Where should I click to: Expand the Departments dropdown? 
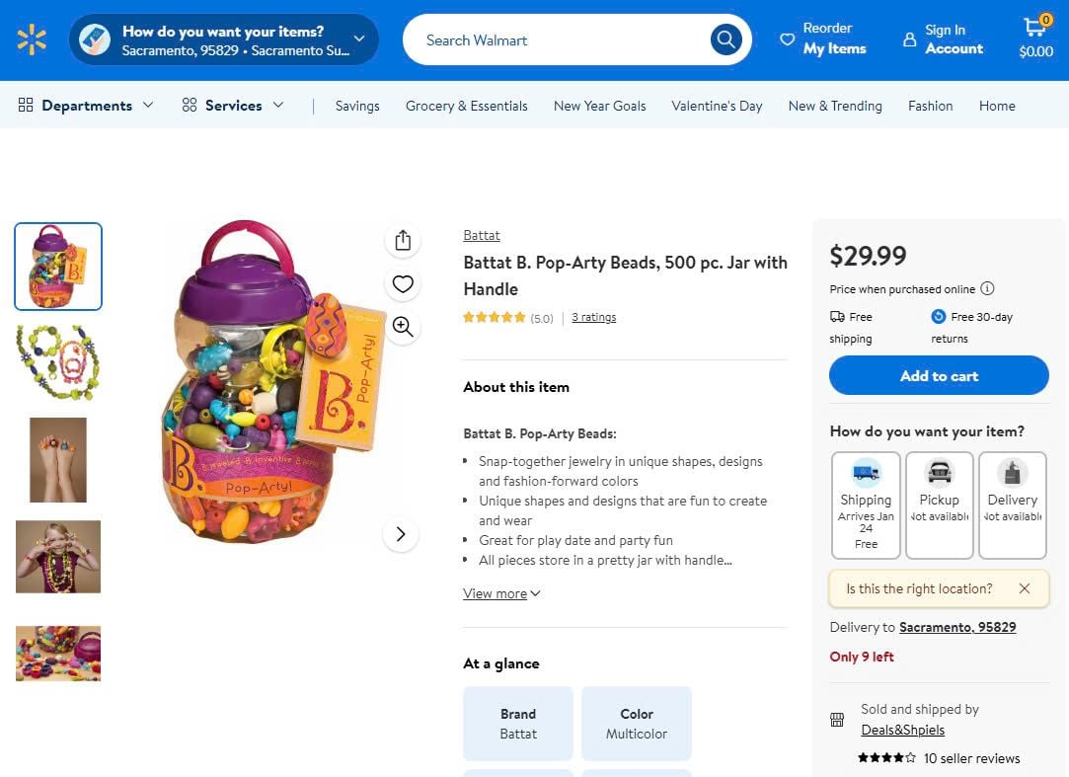(86, 106)
